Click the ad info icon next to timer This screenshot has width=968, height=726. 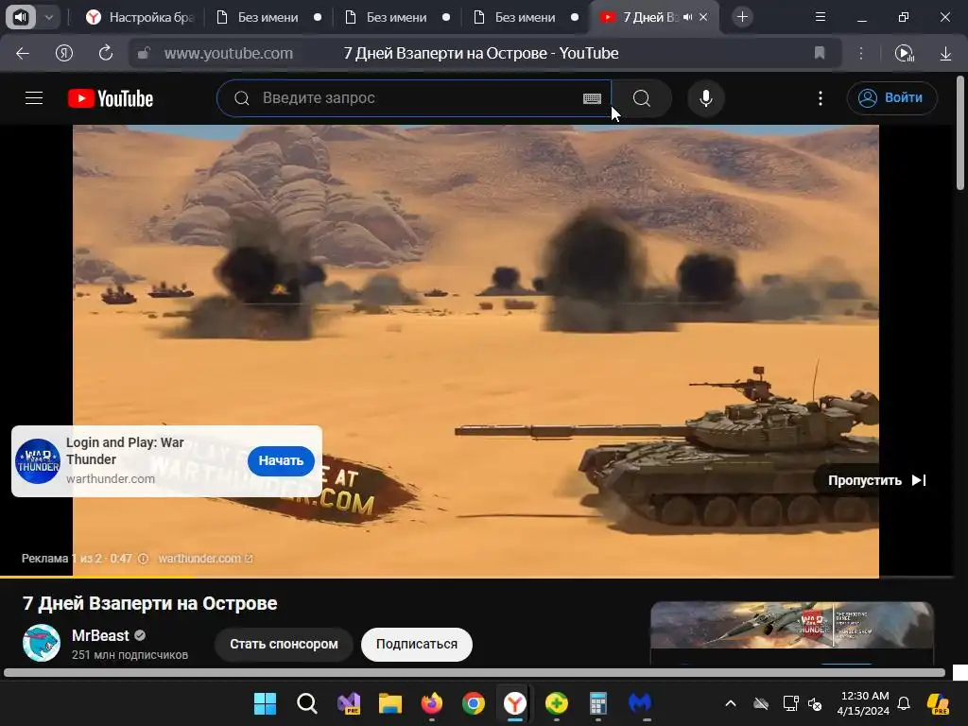click(x=143, y=558)
